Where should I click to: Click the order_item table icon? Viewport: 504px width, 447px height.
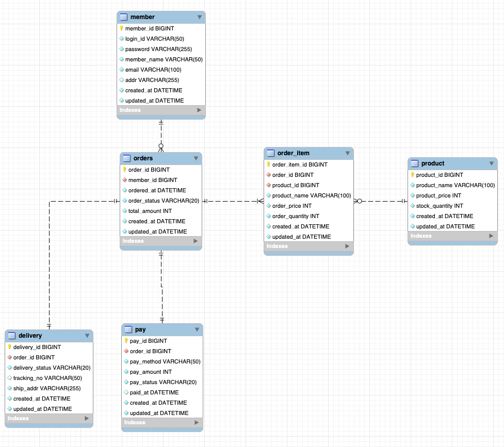pyautogui.click(x=271, y=153)
